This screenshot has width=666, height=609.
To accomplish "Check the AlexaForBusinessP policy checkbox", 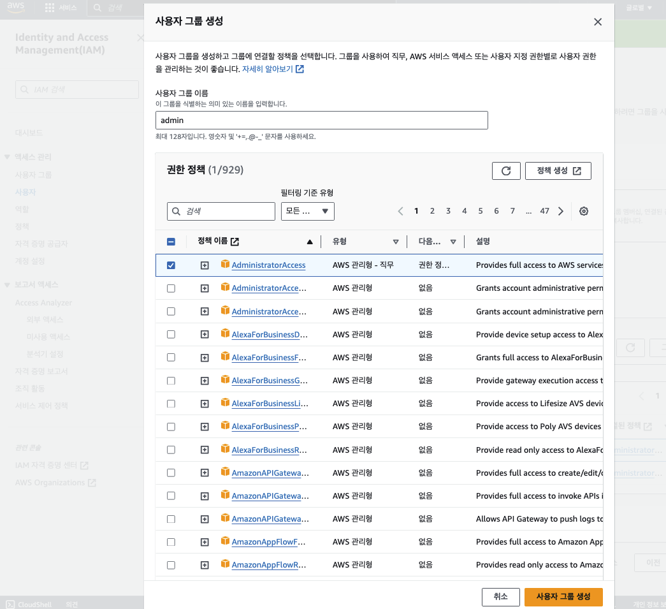I will [171, 427].
